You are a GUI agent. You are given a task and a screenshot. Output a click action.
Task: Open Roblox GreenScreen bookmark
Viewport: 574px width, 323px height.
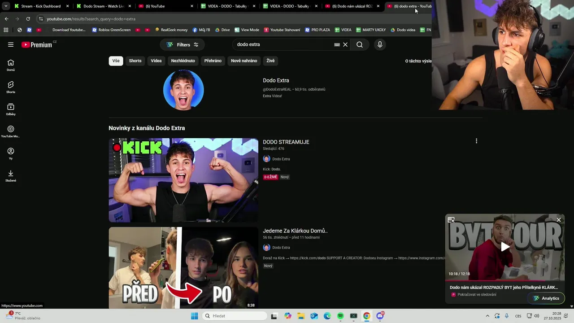coord(111,30)
